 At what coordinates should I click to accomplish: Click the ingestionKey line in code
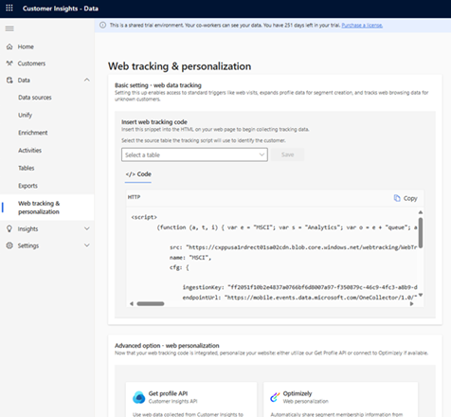point(299,287)
